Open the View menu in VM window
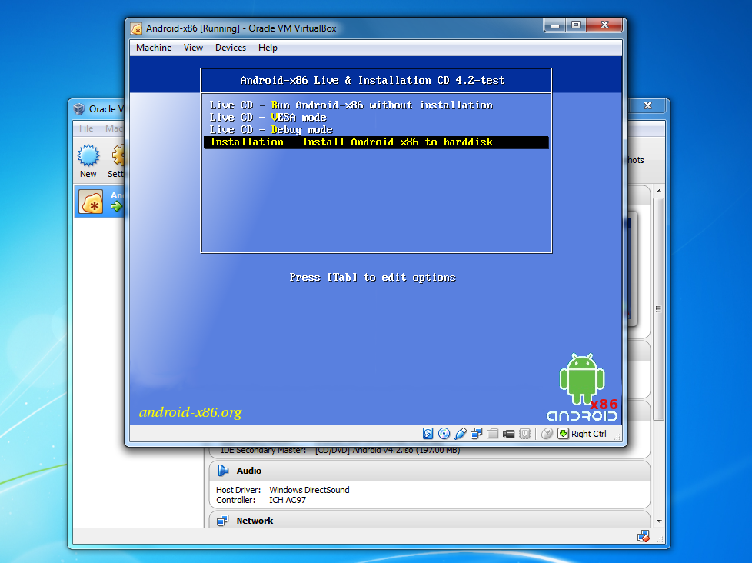 click(x=193, y=48)
